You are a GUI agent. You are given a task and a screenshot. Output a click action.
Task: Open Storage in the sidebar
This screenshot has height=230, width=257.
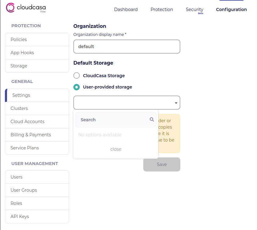click(x=37, y=66)
